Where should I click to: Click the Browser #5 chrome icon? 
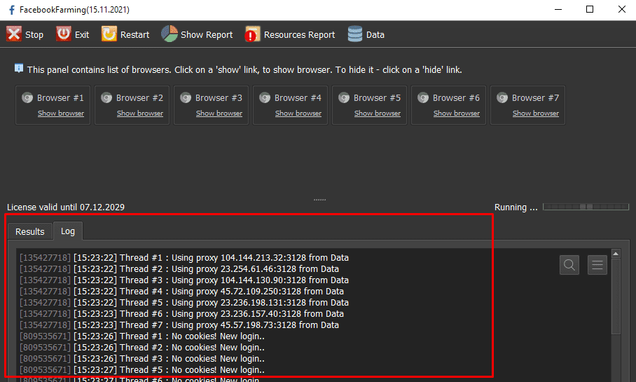343,98
